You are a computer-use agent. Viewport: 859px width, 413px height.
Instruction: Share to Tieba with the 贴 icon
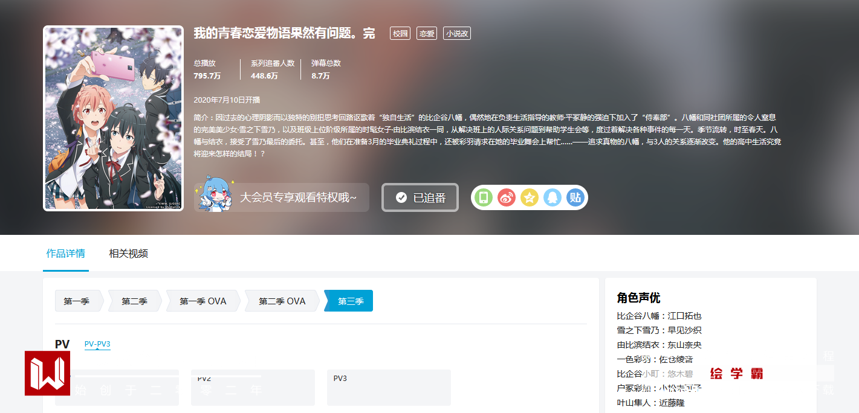(x=575, y=197)
